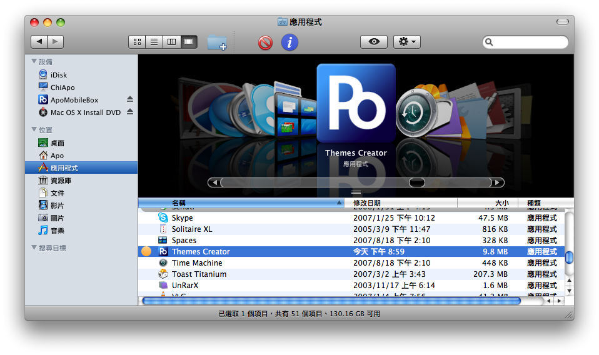Click the Cover Flow scrollbar thumb
This screenshot has height=355, width=599.
point(417,182)
